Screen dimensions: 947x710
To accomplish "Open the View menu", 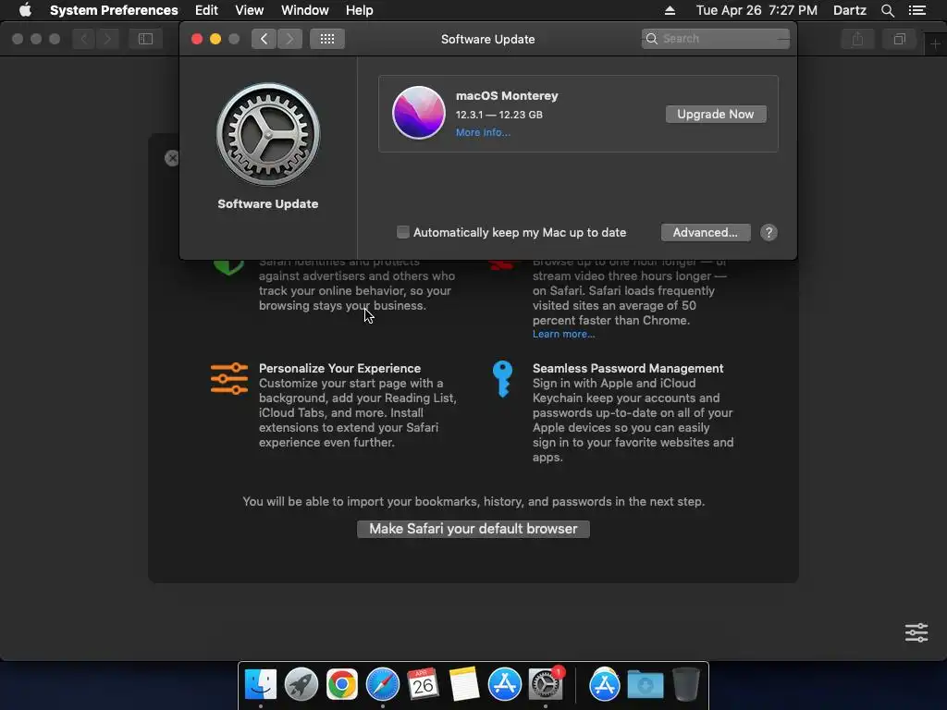I will coord(249,10).
